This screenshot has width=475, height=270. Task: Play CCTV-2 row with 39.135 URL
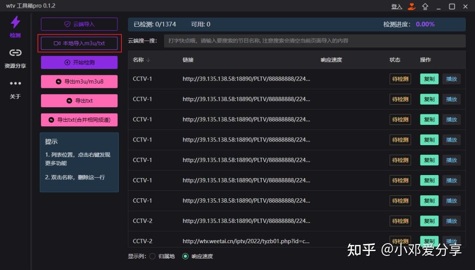[x=451, y=221]
